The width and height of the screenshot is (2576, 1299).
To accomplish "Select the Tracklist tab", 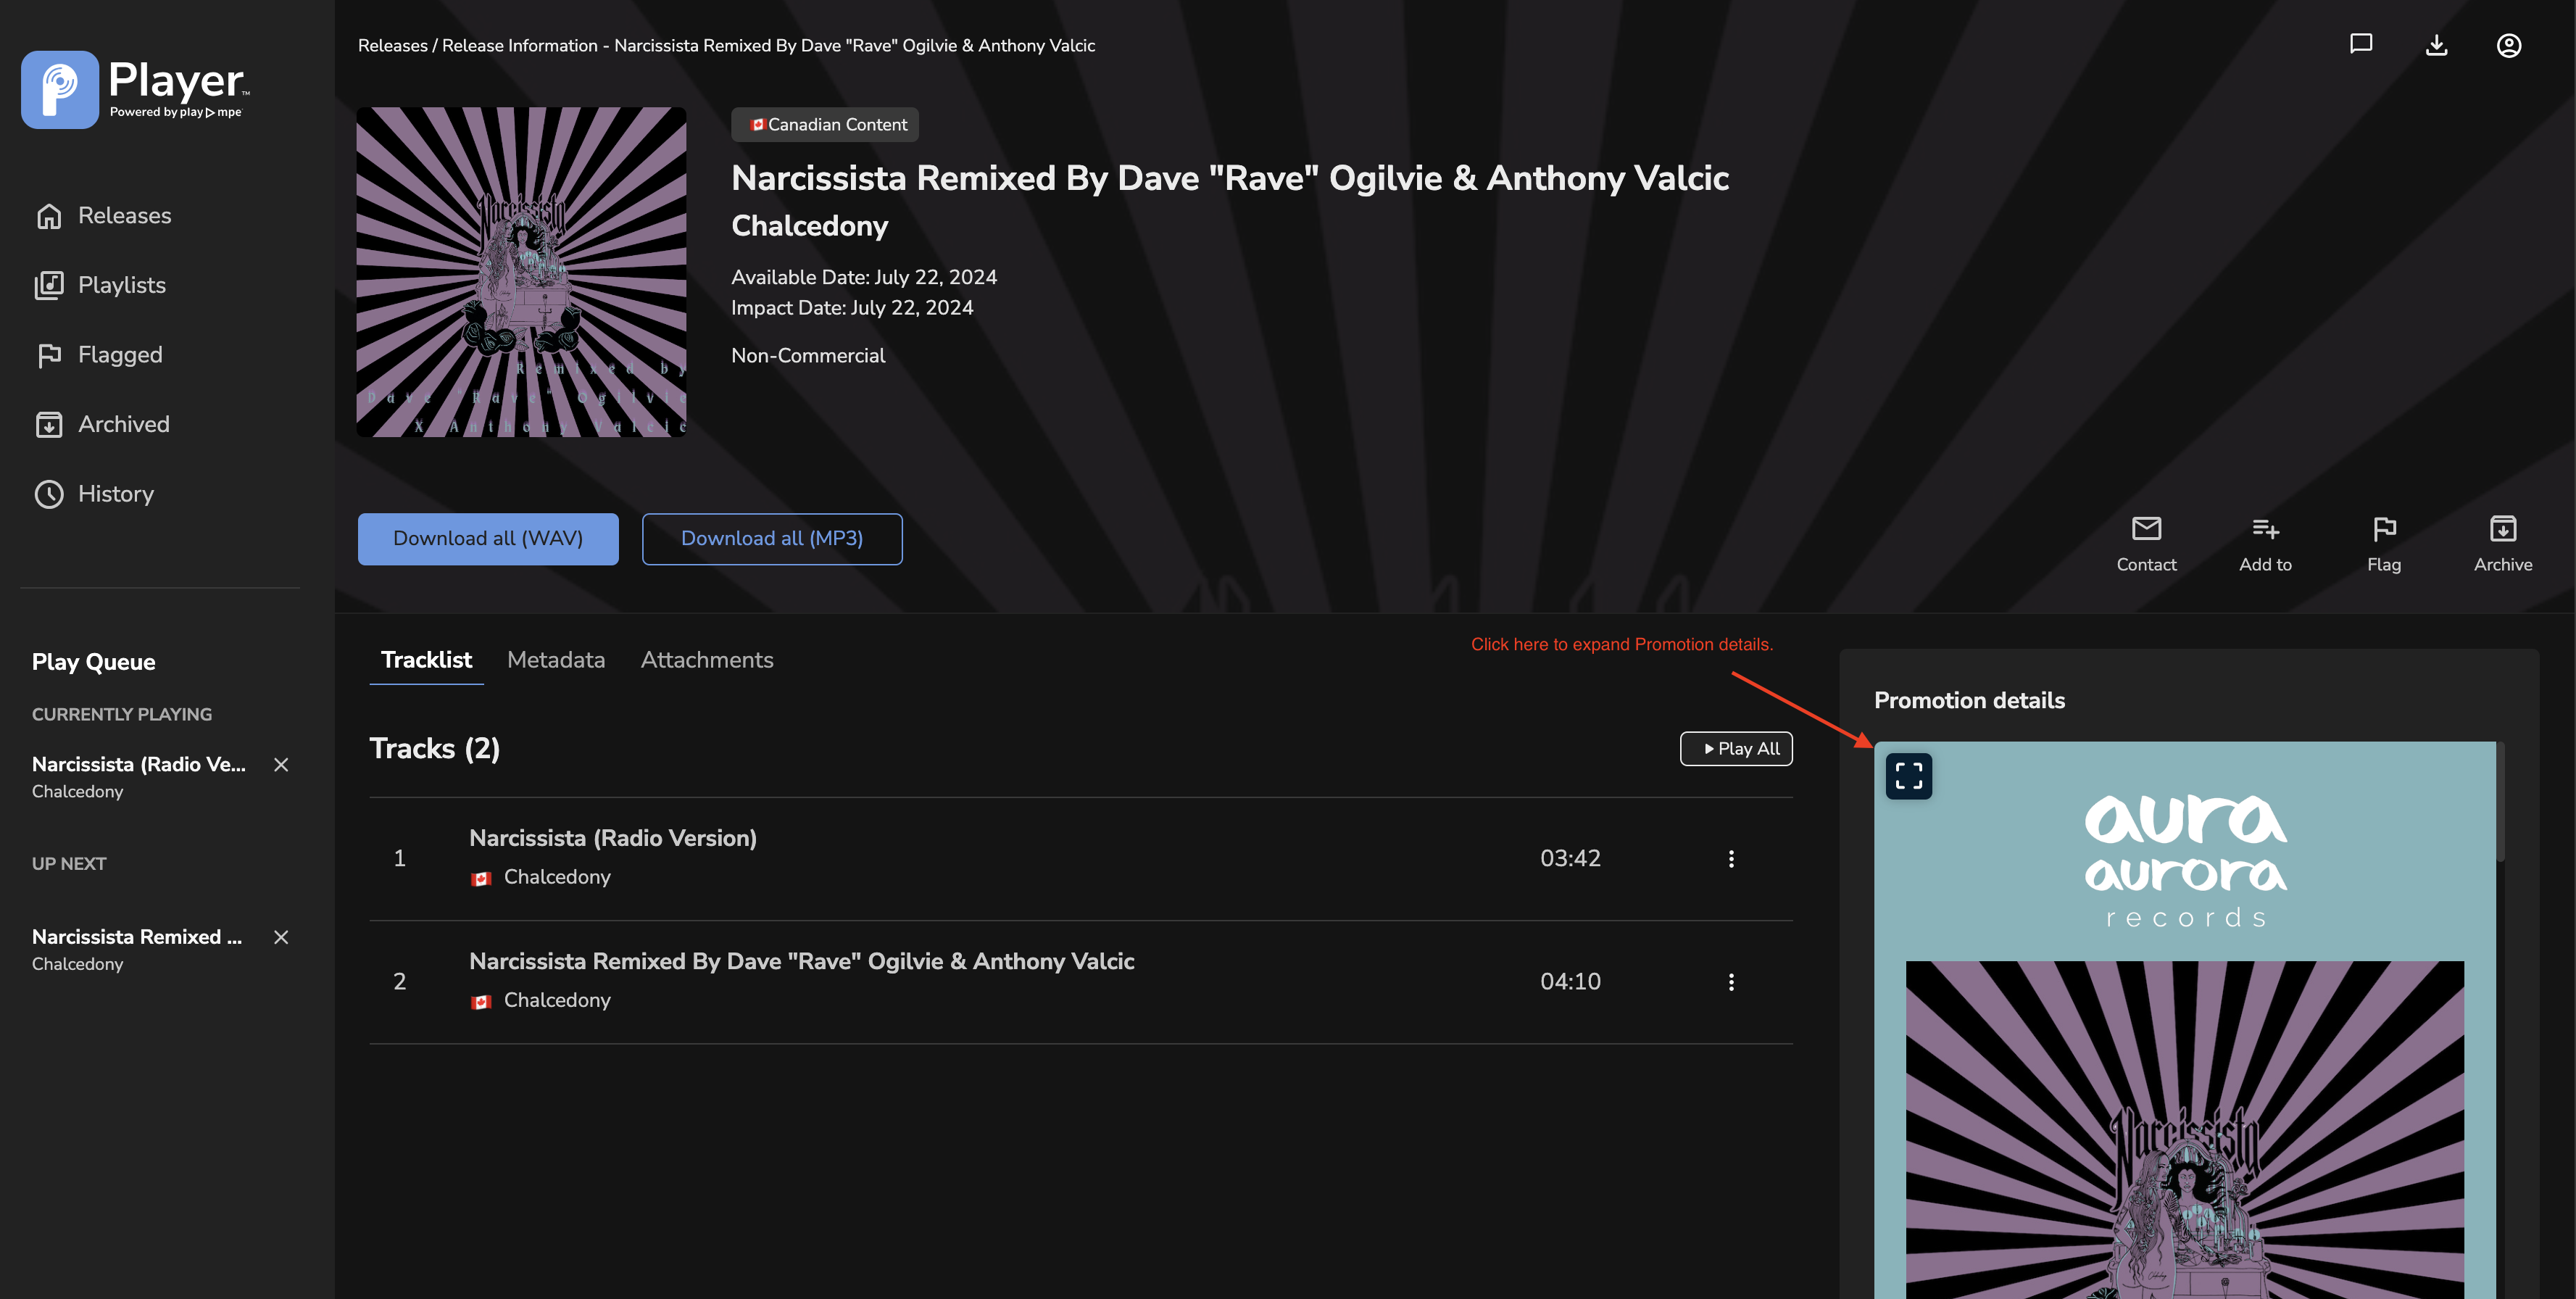I will pos(426,660).
